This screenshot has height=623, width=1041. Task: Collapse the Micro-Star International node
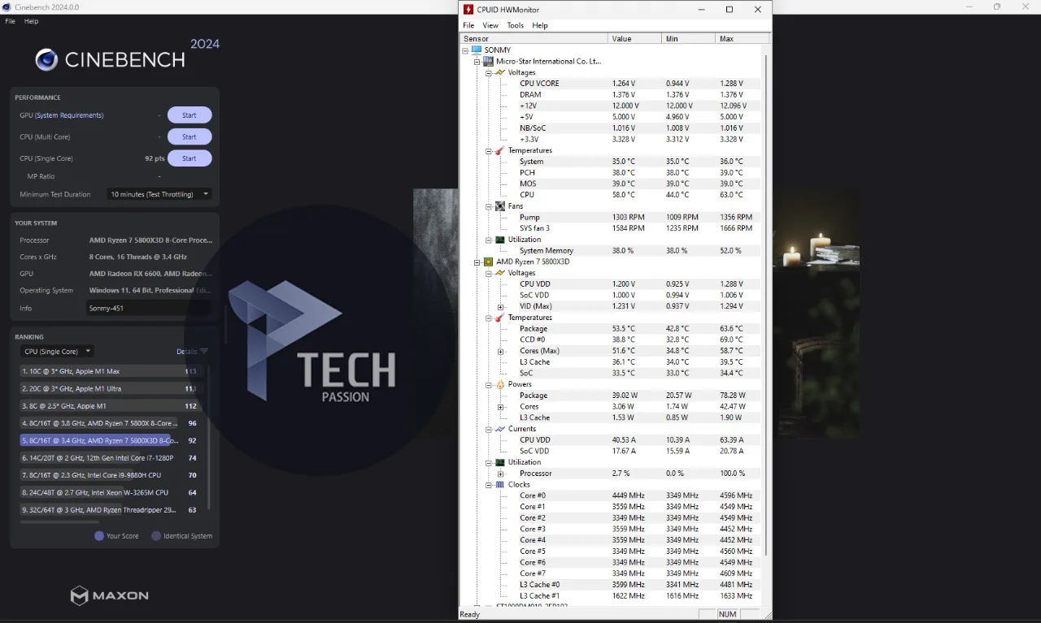tap(477, 62)
